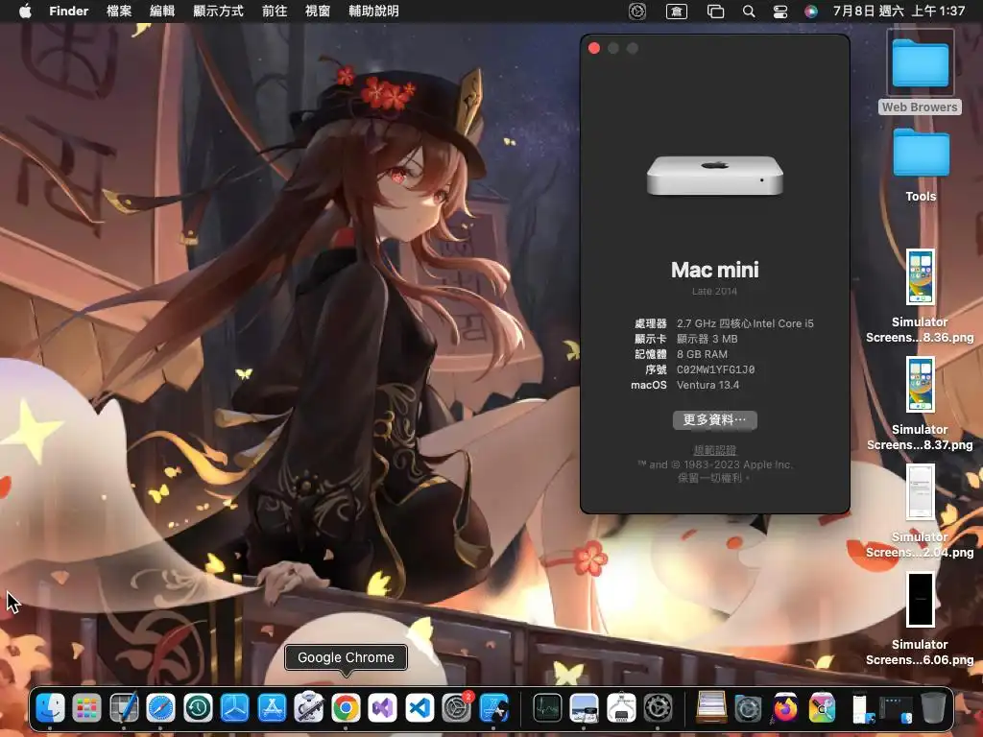Open the 視窗 menu

[317, 12]
